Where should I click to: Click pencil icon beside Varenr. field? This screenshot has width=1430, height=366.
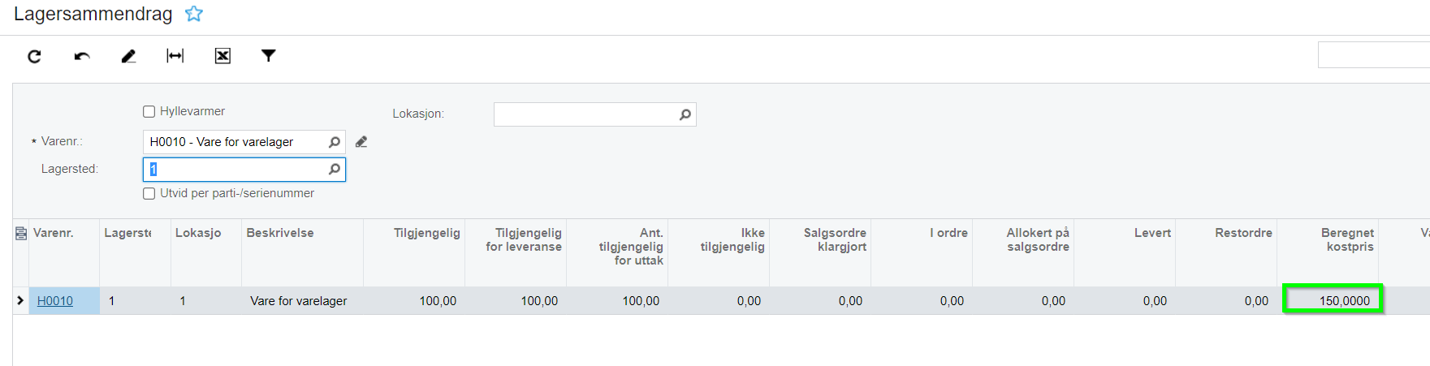(x=361, y=142)
